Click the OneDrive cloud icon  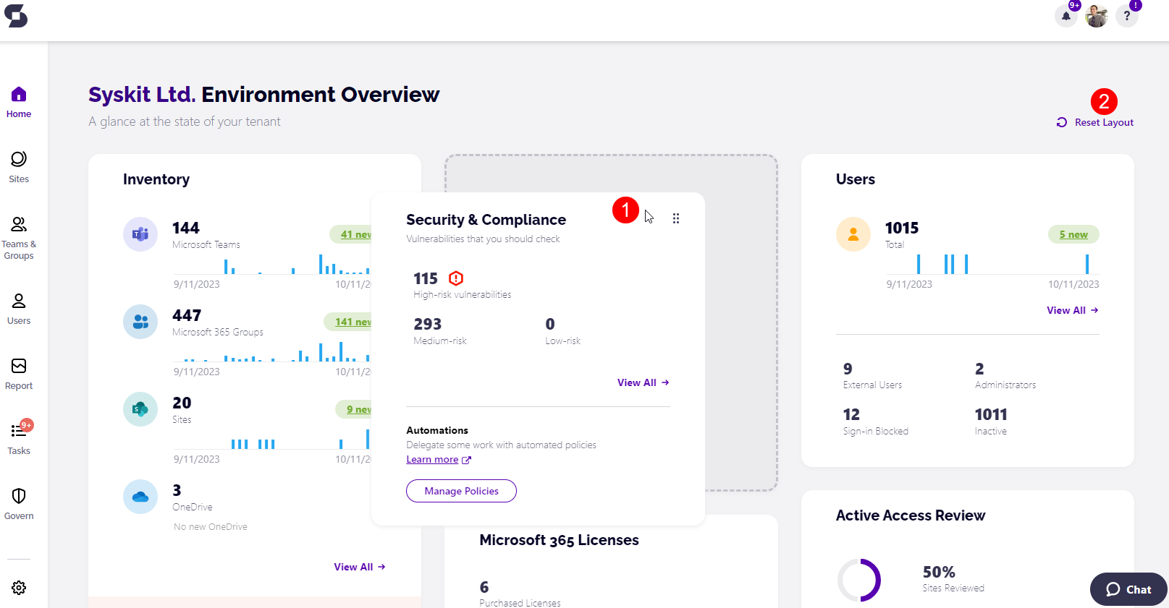(140, 497)
